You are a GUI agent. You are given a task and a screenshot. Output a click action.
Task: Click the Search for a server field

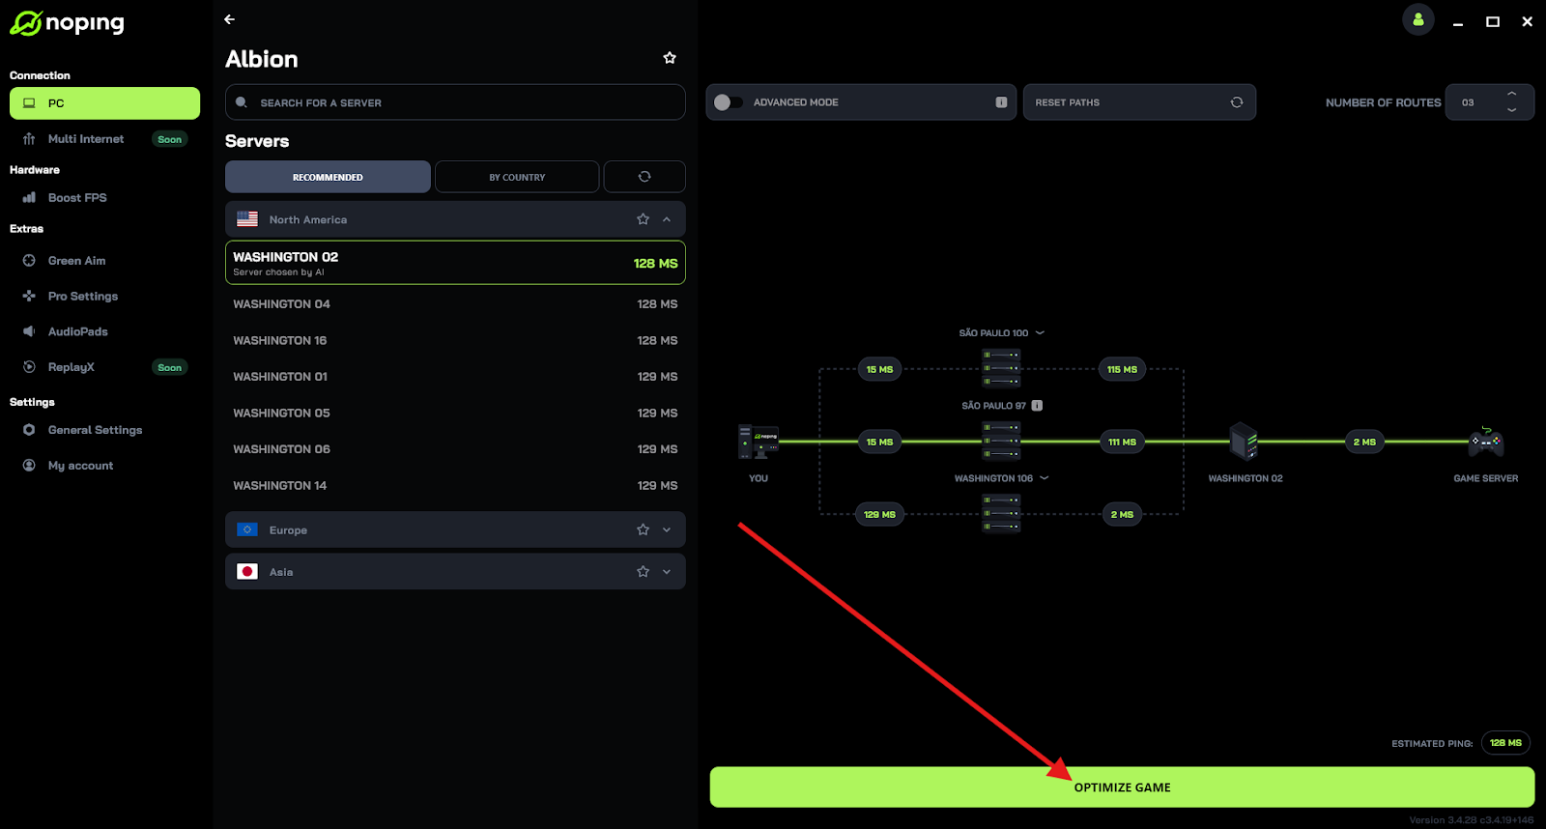point(455,102)
